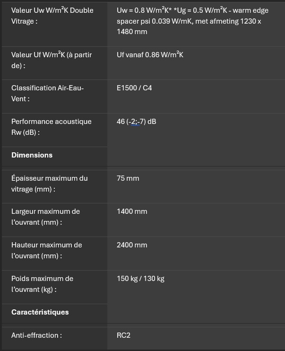This screenshot has height=351, width=285.
Task: Click the '2400 mm' height value
Action: (x=132, y=245)
